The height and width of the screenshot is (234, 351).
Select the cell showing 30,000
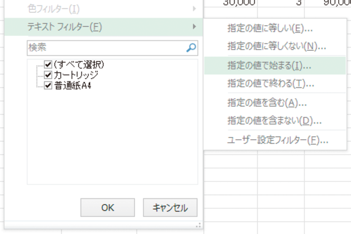point(231,3)
